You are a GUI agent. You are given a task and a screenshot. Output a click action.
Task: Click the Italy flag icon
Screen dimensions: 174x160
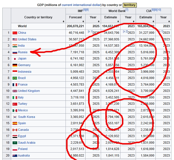[x=15, y=98]
